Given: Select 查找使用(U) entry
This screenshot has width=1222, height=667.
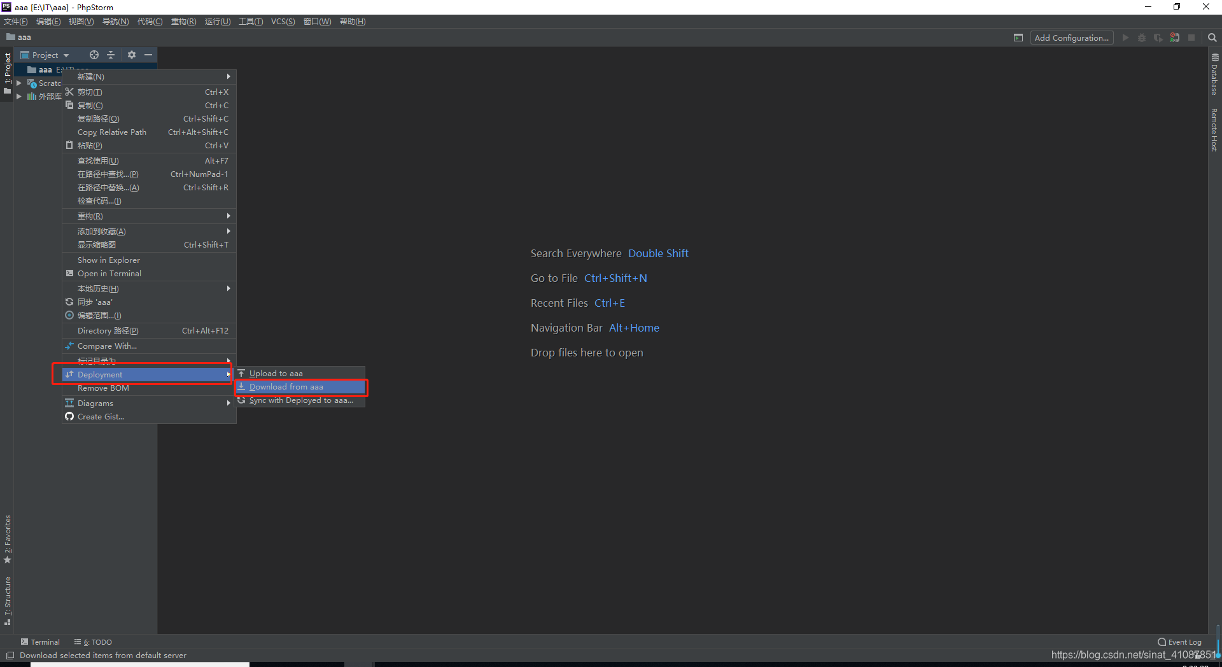Looking at the screenshot, I should [x=149, y=161].
